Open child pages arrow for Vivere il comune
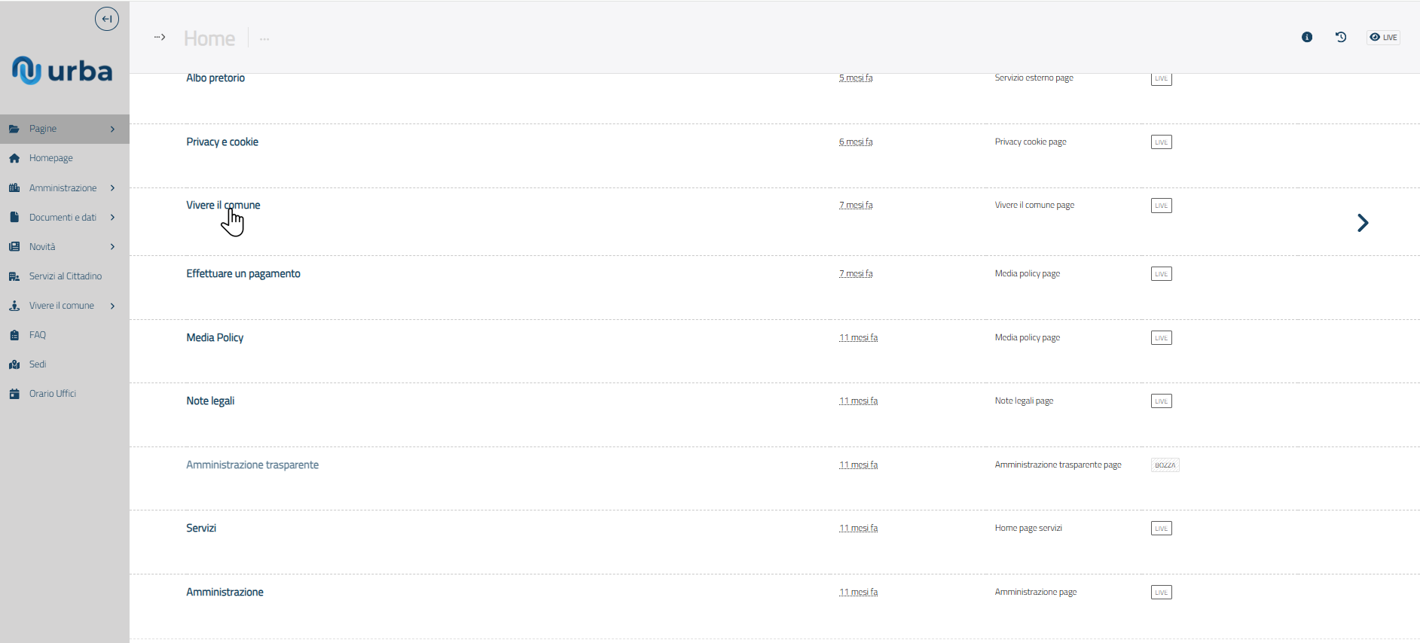 [x=1362, y=223]
